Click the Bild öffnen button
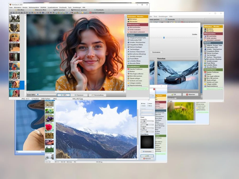The height and width of the screenshot is (179, 239). click(21, 10)
